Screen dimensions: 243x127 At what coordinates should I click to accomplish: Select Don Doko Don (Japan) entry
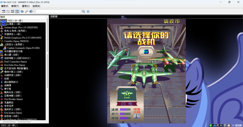coord(15,65)
